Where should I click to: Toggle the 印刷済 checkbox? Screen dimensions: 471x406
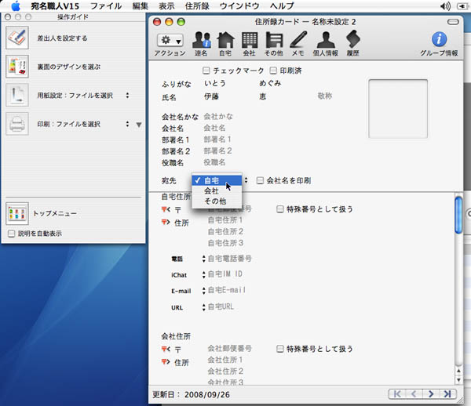point(273,71)
